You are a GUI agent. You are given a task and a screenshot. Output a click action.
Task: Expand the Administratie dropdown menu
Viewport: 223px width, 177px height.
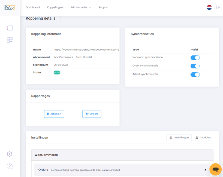(80, 7)
